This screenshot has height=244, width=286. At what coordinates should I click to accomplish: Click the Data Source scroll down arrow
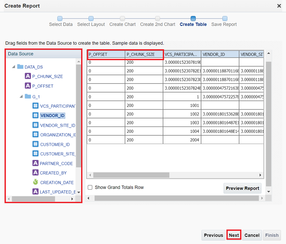(x=79, y=192)
